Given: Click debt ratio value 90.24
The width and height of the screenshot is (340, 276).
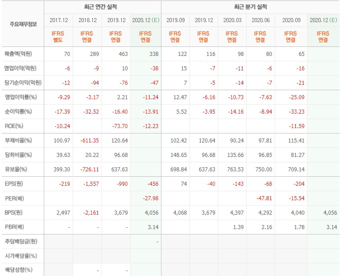Looking at the screenshot, I should point(237,141).
